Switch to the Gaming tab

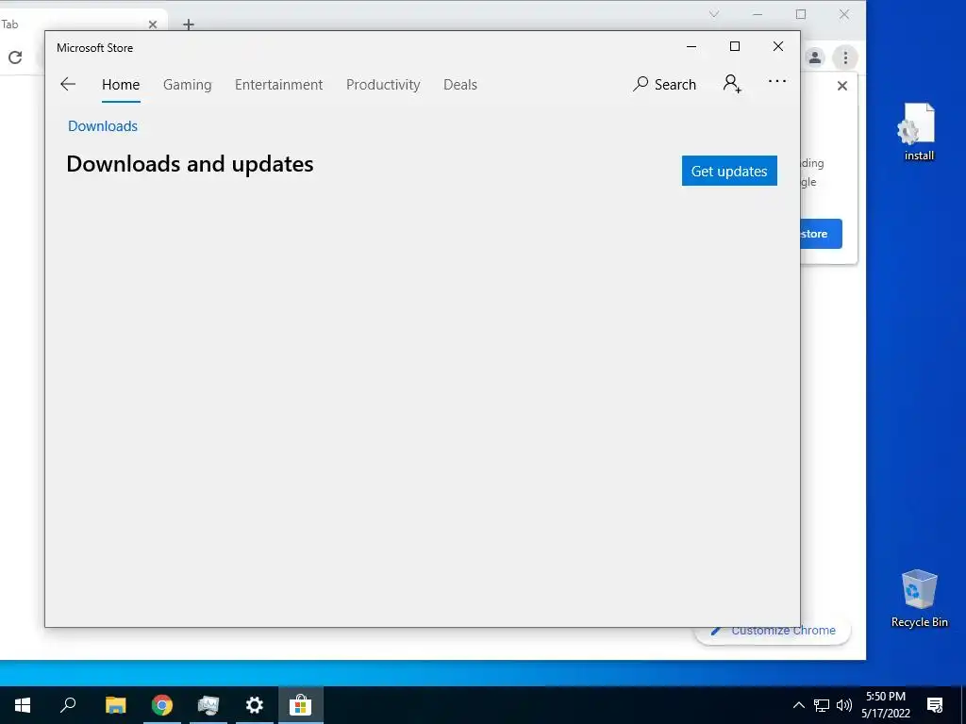[x=188, y=85]
